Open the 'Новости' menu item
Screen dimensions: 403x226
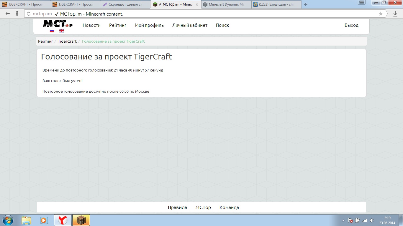(x=91, y=25)
